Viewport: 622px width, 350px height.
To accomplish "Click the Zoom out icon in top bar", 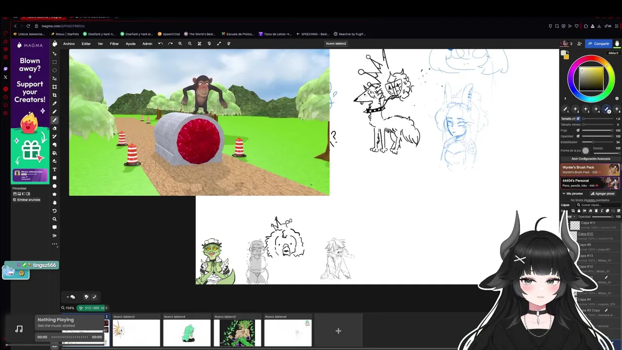I will click(190, 44).
